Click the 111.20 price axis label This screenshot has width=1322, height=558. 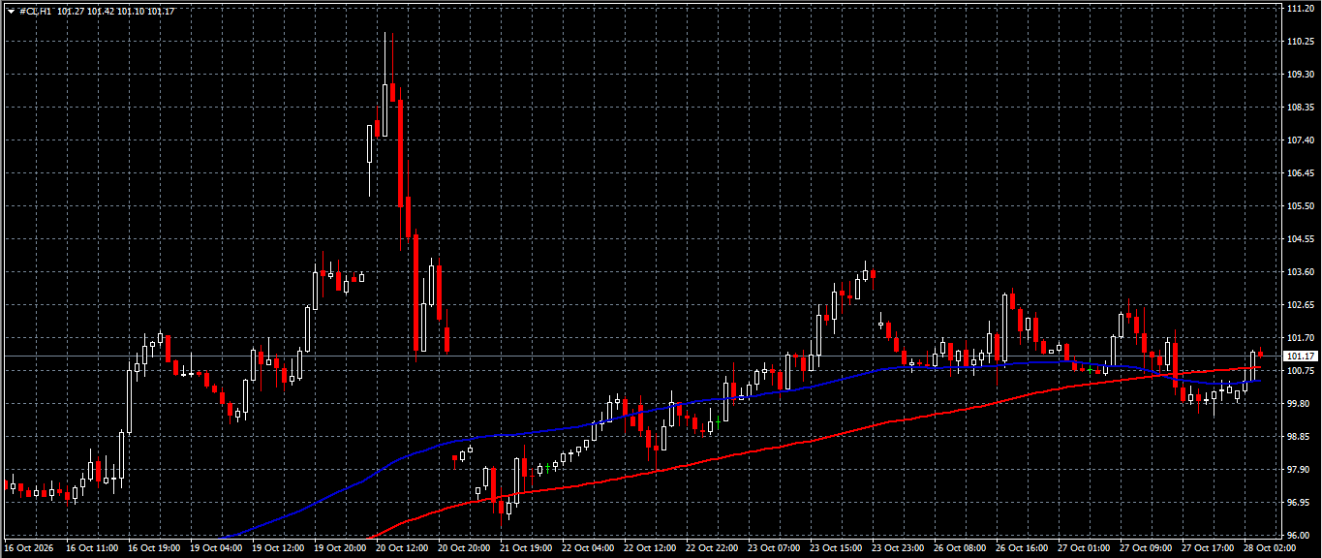pos(1301,8)
